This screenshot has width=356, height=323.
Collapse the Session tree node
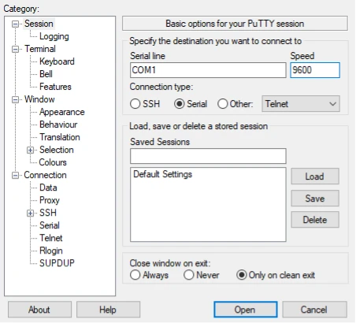point(16,24)
